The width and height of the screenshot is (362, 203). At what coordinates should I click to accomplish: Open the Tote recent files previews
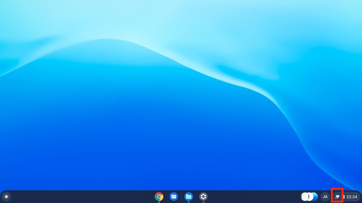pyautogui.click(x=309, y=197)
